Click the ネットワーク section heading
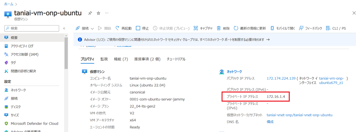 [x=234, y=71]
